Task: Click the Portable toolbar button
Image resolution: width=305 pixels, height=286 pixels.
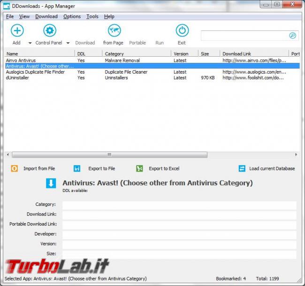Action: (137, 43)
